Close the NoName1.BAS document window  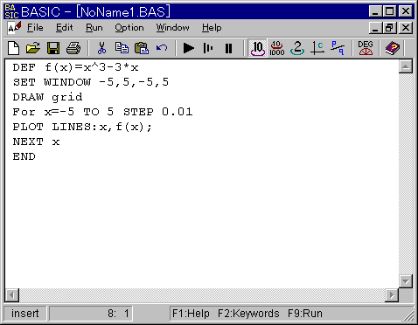406,28
